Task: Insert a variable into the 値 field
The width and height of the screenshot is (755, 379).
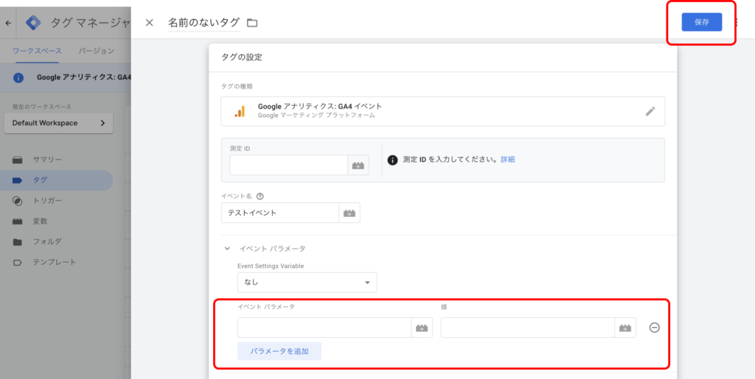Action: [x=625, y=327]
